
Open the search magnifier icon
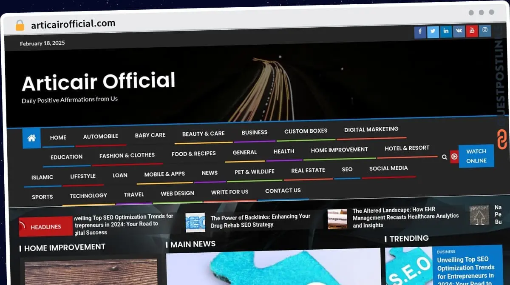[445, 157]
